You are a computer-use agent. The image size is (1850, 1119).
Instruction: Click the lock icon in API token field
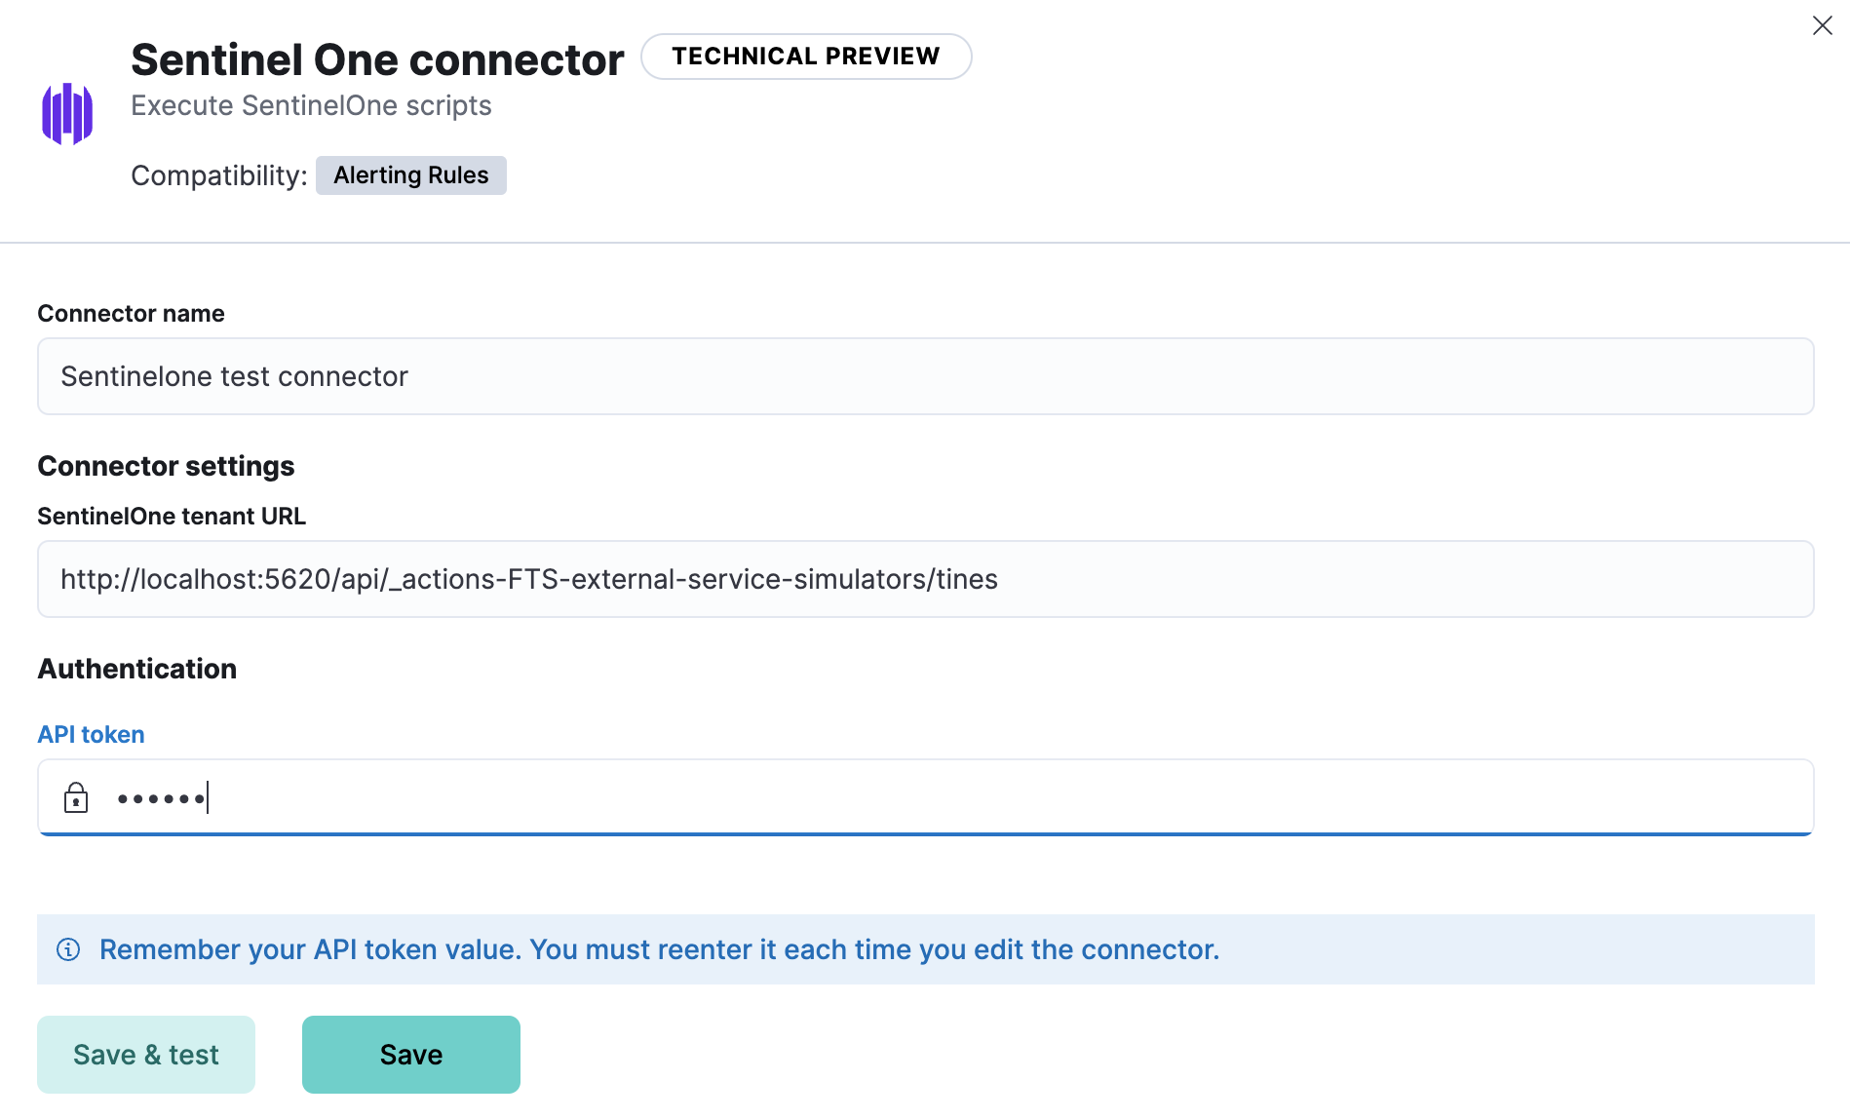pyautogui.click(x=76, y=797)
